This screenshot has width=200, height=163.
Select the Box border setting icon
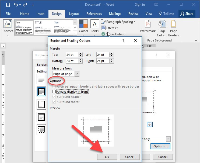click(41, 92)
